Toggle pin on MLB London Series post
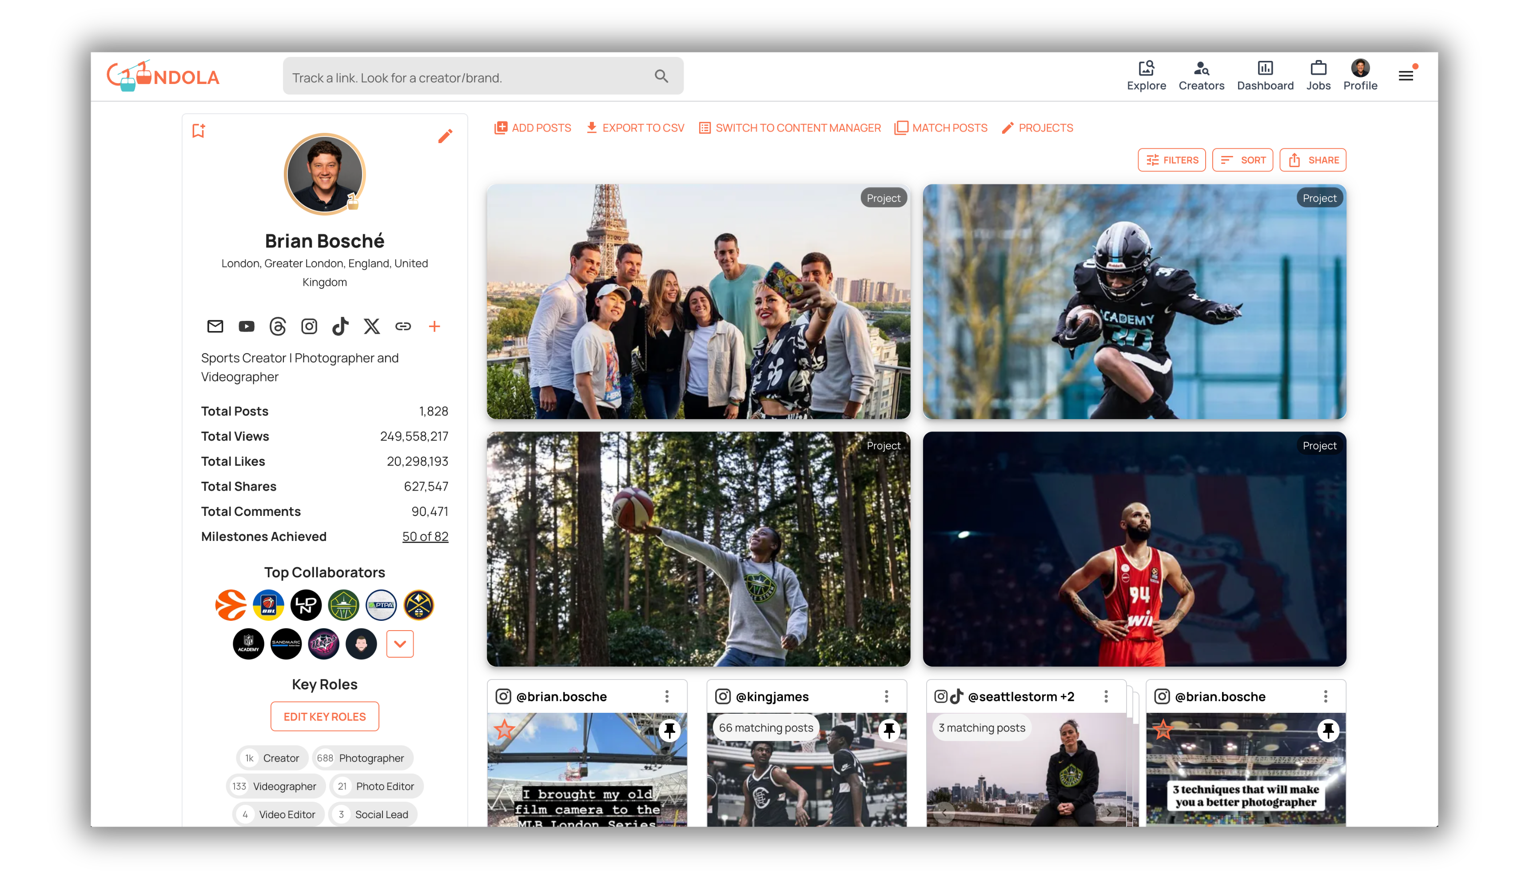1529x879 pixels. (669, 731)
